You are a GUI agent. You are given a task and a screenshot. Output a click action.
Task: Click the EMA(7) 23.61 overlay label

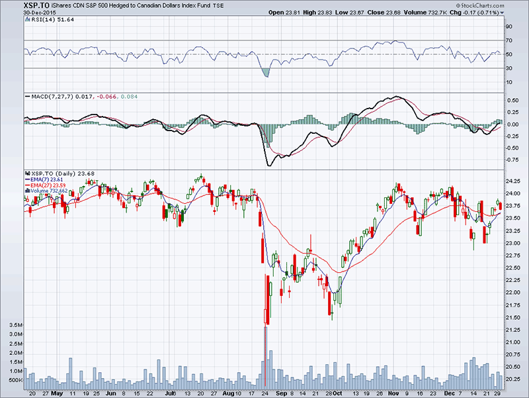click(x=48, y=180)
